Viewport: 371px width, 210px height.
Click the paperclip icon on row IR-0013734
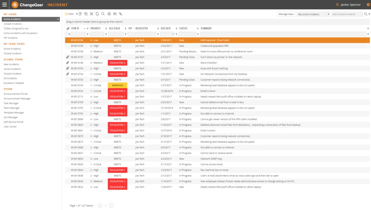[67, 74]
